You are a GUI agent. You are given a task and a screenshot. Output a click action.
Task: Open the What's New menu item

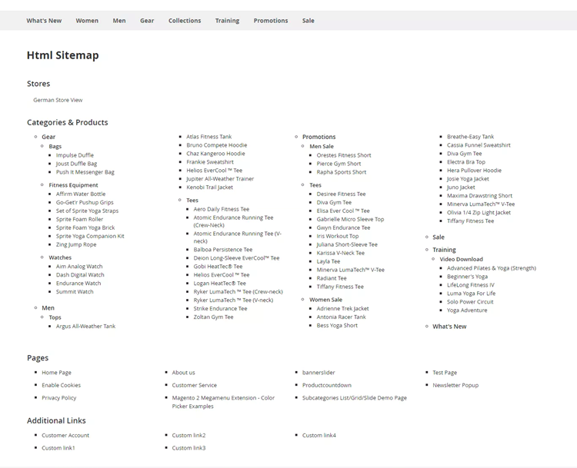click(44, 21)
